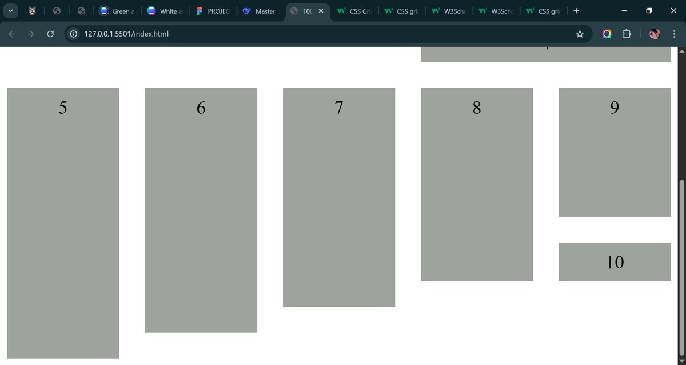Screen dimensions: 686x365
Task: Click the first globe pinned tab icon
Action: [x=57, y=10]
